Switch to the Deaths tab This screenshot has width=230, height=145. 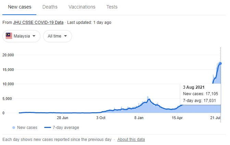pos(50,7)
